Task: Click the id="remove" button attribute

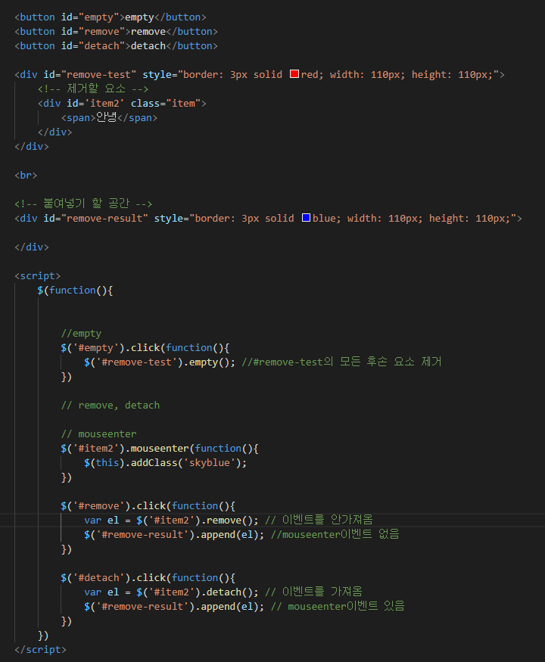Action: [x=93, y=32]
